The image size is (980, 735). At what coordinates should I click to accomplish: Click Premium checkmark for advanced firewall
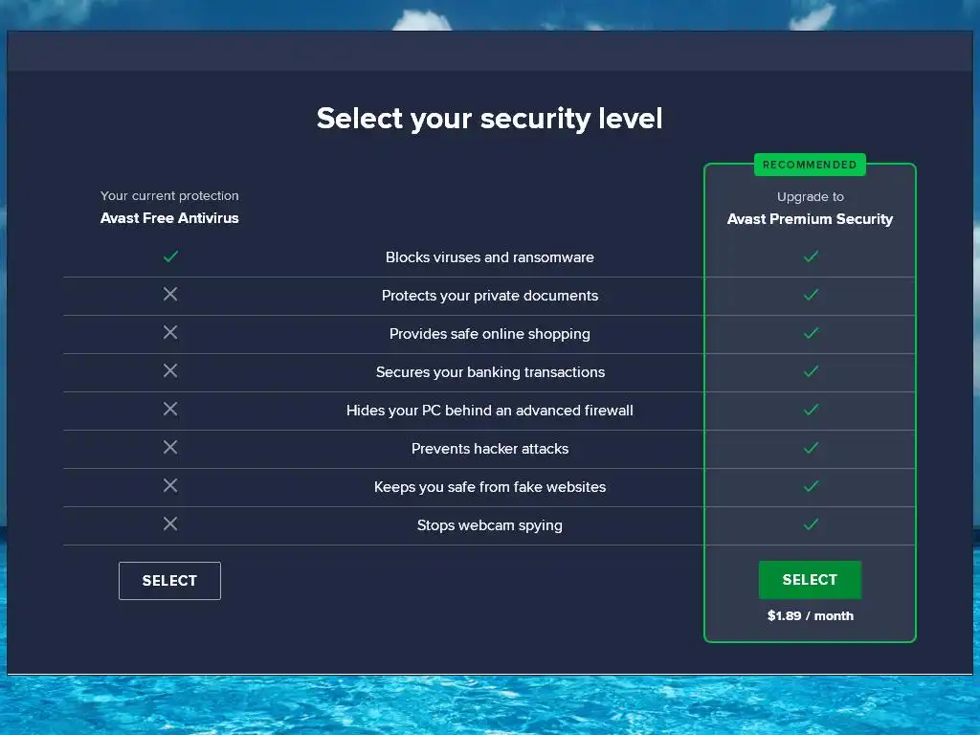pos(811,410)
